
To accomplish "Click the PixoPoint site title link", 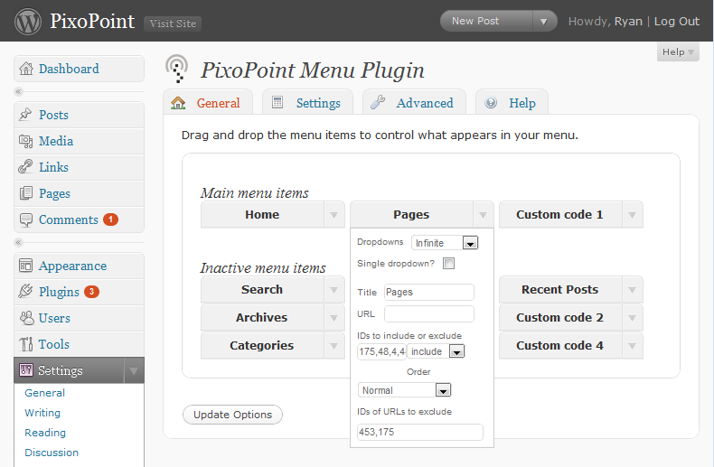I will pos(92,21).
